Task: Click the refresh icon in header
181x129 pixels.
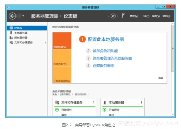Action: 113,16
